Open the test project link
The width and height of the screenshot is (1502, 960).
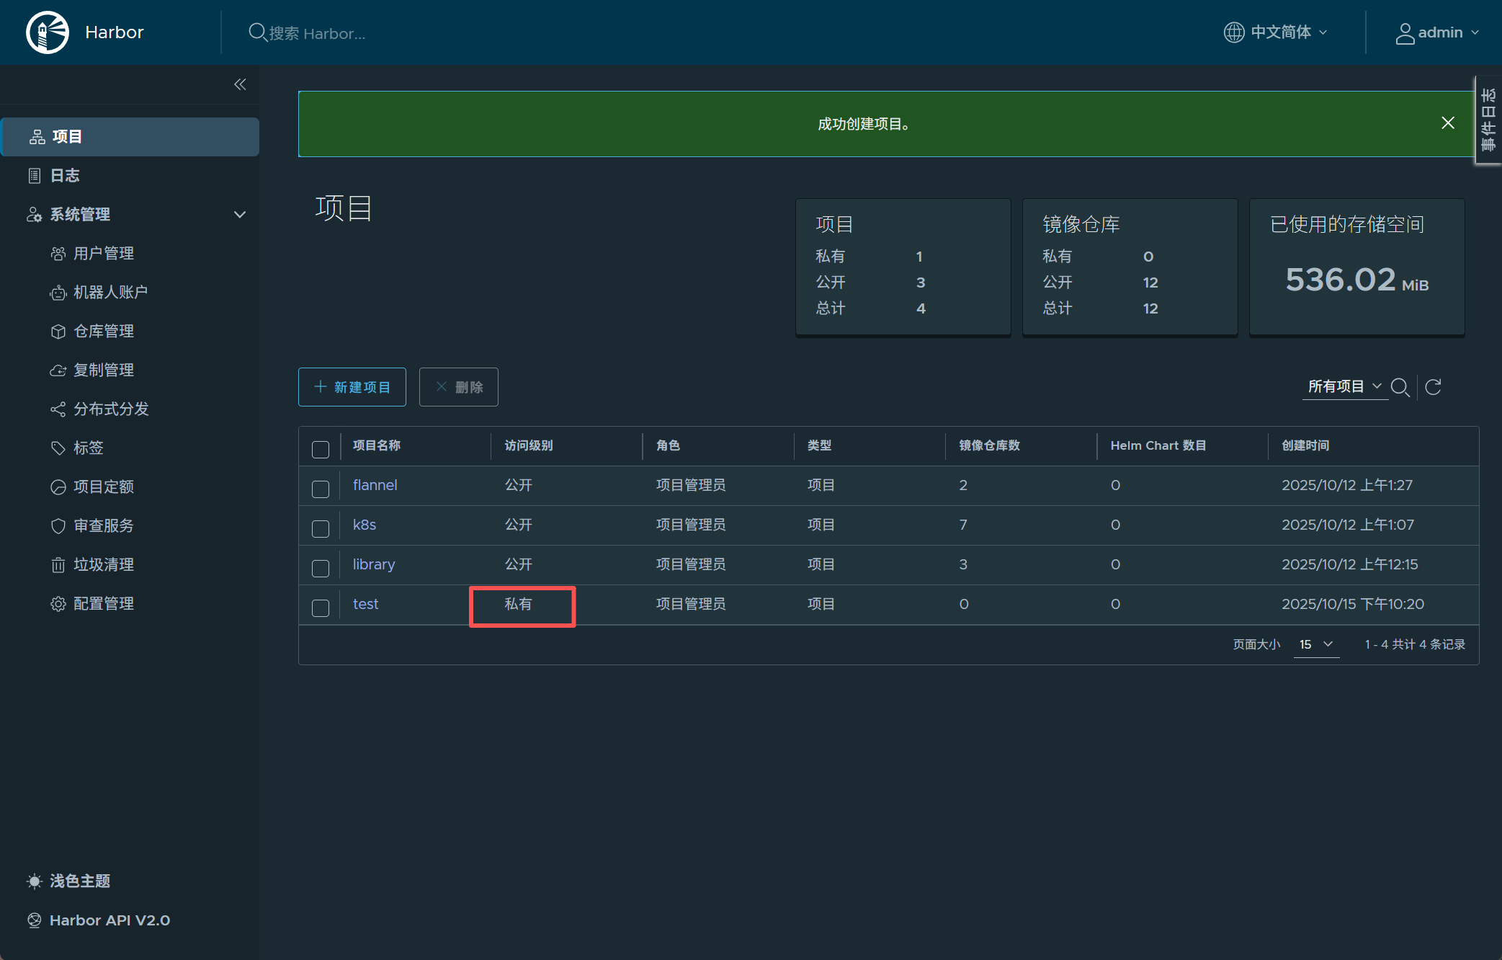pos(365,604)
